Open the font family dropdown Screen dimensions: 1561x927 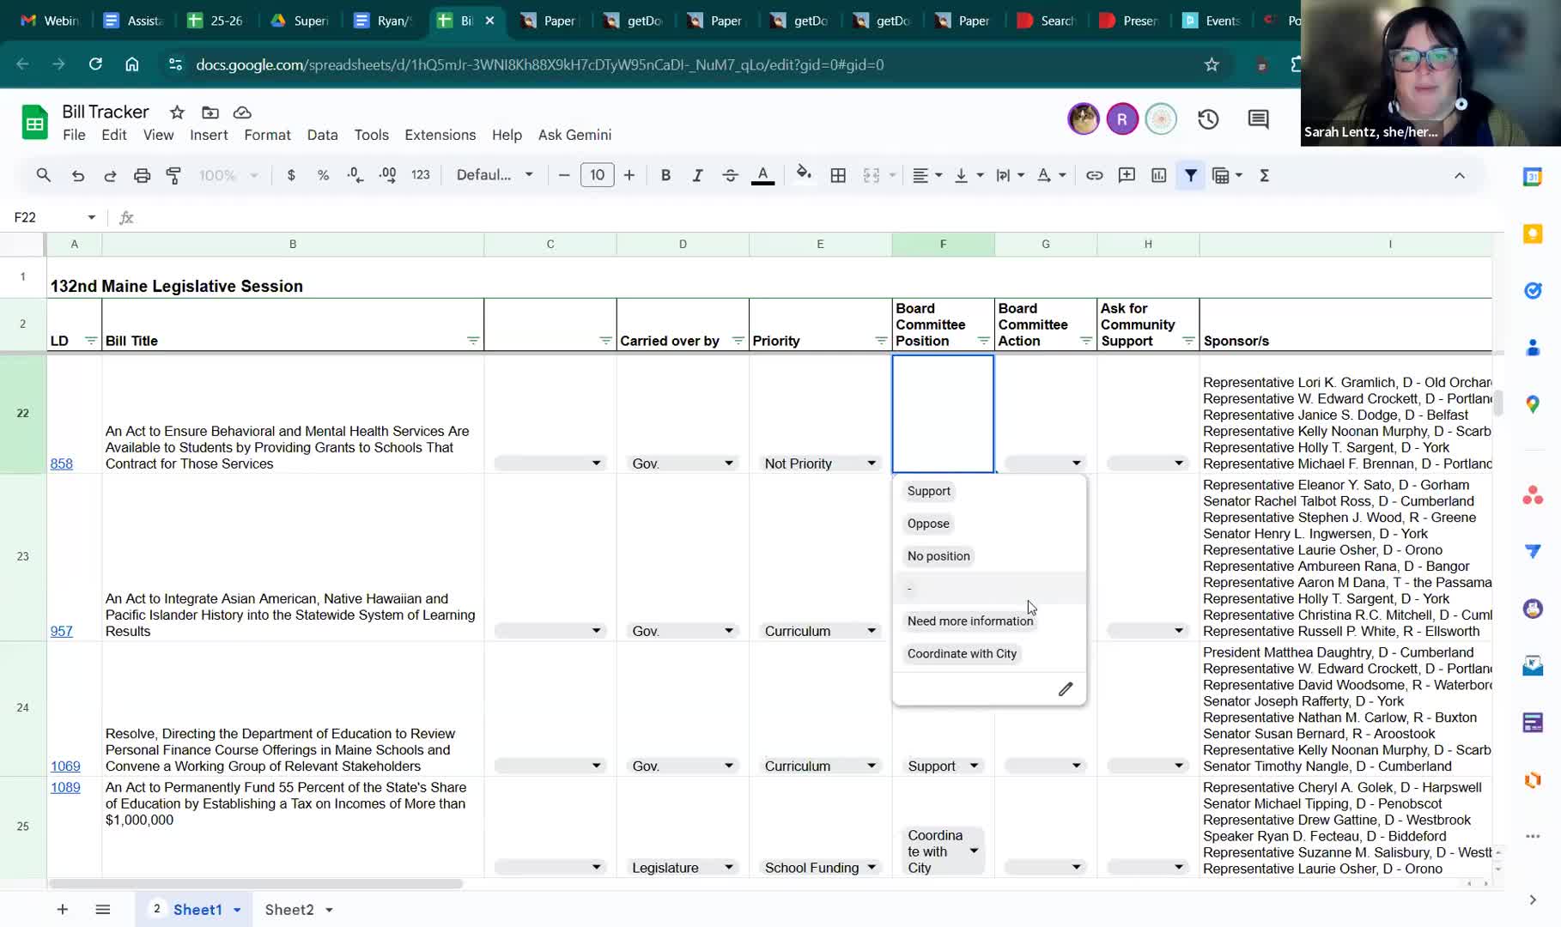(x=495, y=175)
